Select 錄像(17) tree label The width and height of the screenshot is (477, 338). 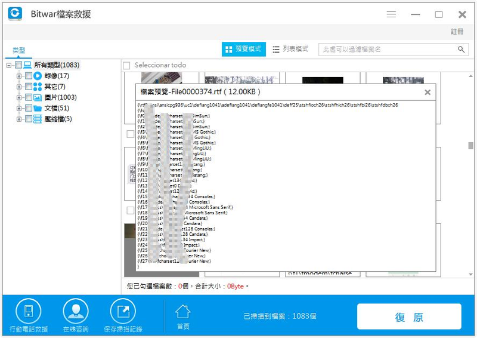coord(57,76)
